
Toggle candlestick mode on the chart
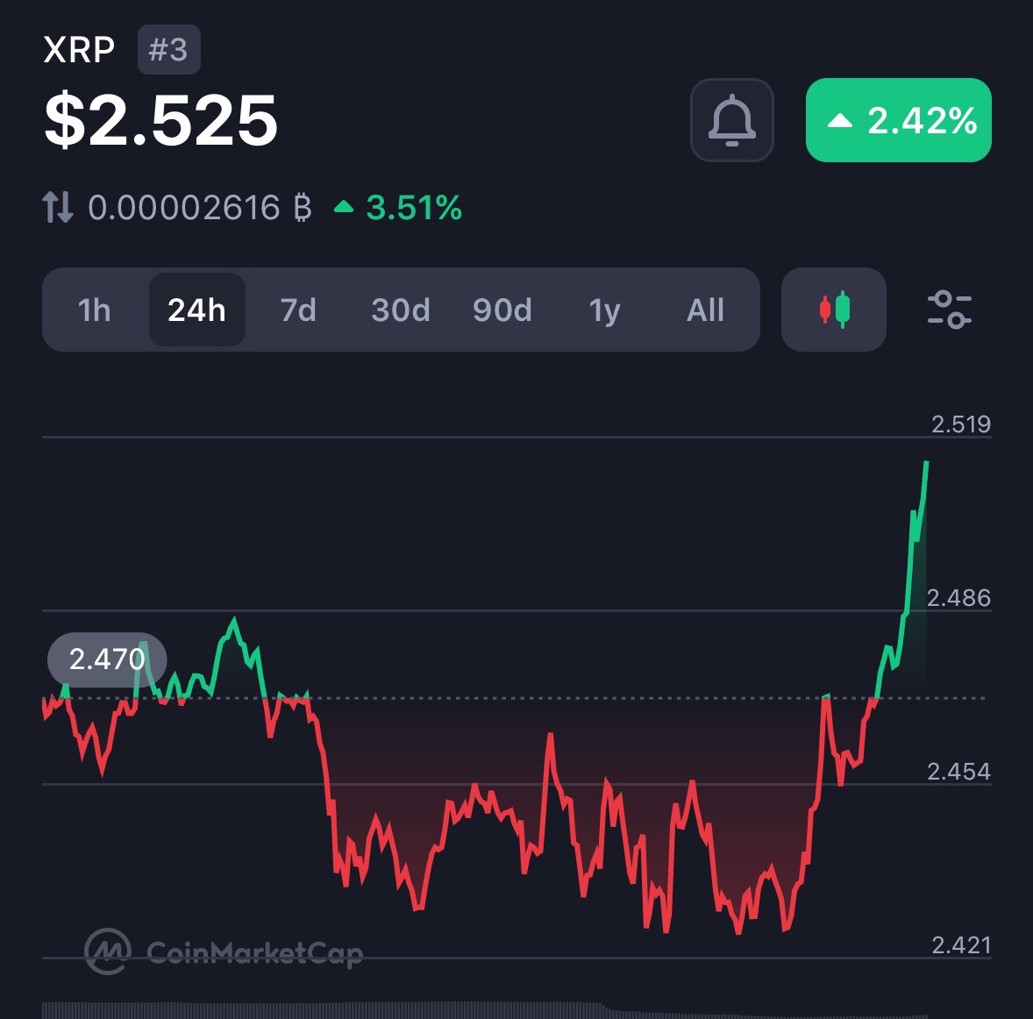coord(832,310)
